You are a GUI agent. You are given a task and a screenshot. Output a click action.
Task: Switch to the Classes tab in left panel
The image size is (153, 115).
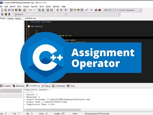tap(11, 19)
